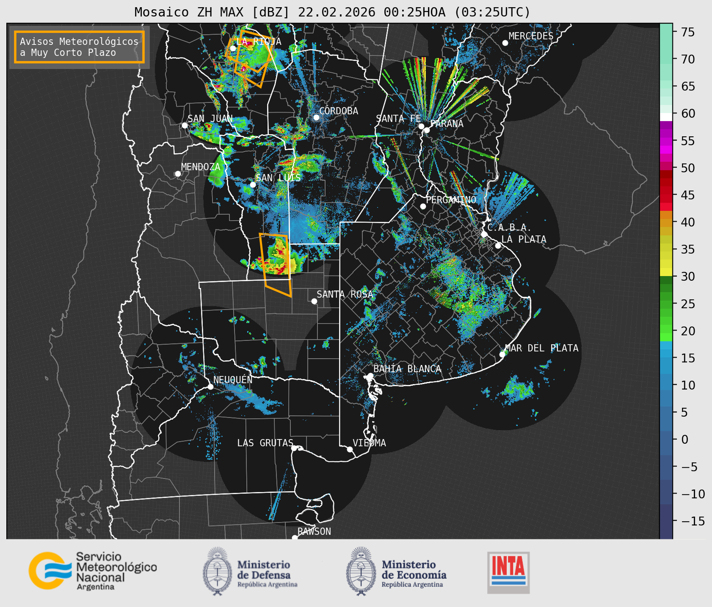This screenshot has width=712, height=607.
Task: Click the 45 tick label on the dBZ scale
Action: pyautogui.click(x=688, y=195)
